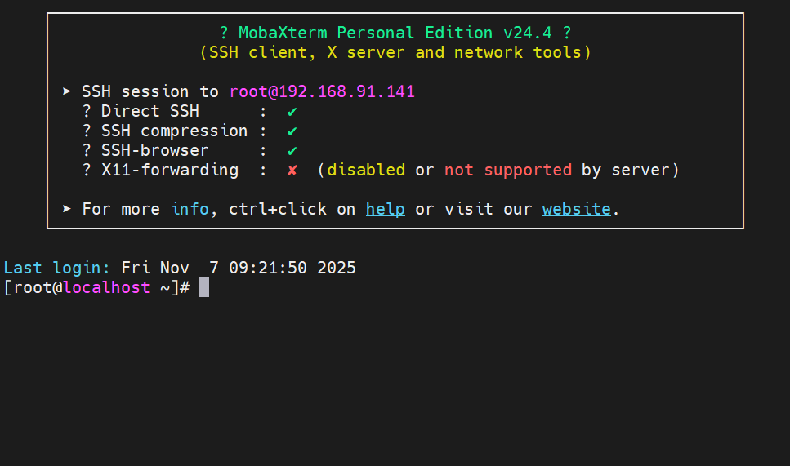Screen dimensions: 790x466
Task: Click the root@192.168.91.141 address text
Action: (322, 91)
